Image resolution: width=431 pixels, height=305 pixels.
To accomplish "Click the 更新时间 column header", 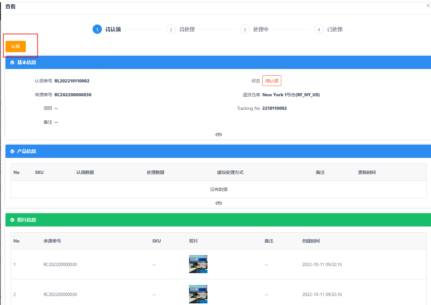I will (x=367, y=172).
